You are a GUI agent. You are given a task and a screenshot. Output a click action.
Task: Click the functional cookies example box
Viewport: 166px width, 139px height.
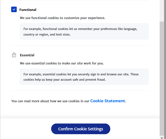point(84,31)
